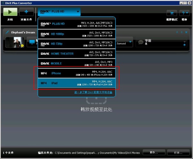Move Elephant's Dream up in the list

click(182, 32)
